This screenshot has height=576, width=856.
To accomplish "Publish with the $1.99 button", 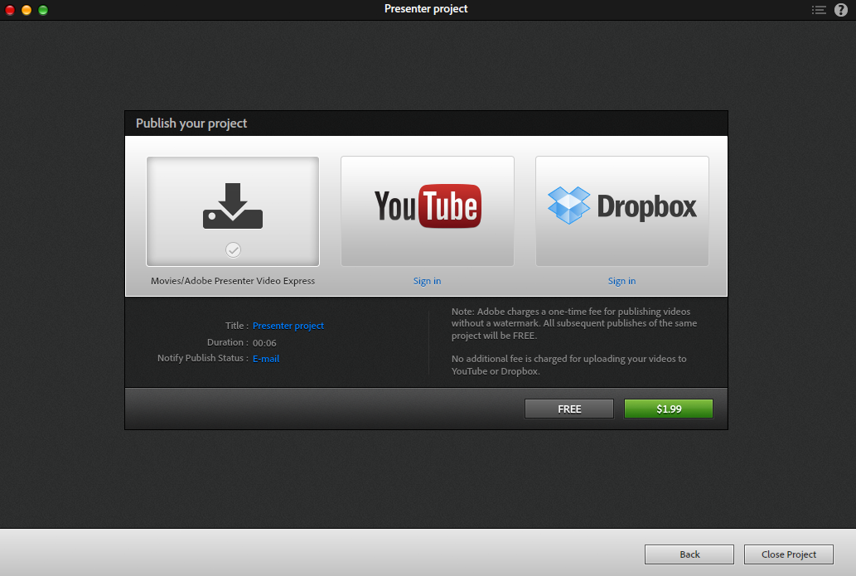I will click(669, 409).
